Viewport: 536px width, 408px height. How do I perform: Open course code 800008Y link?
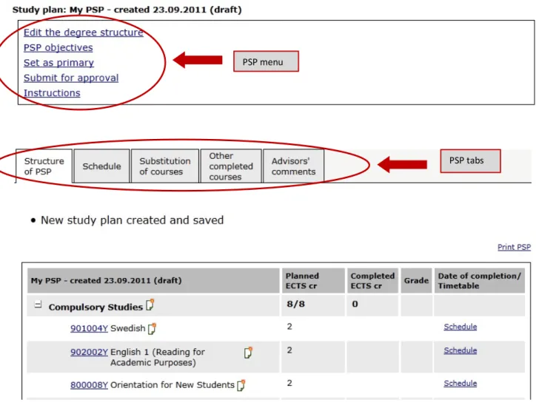[89, 385]
